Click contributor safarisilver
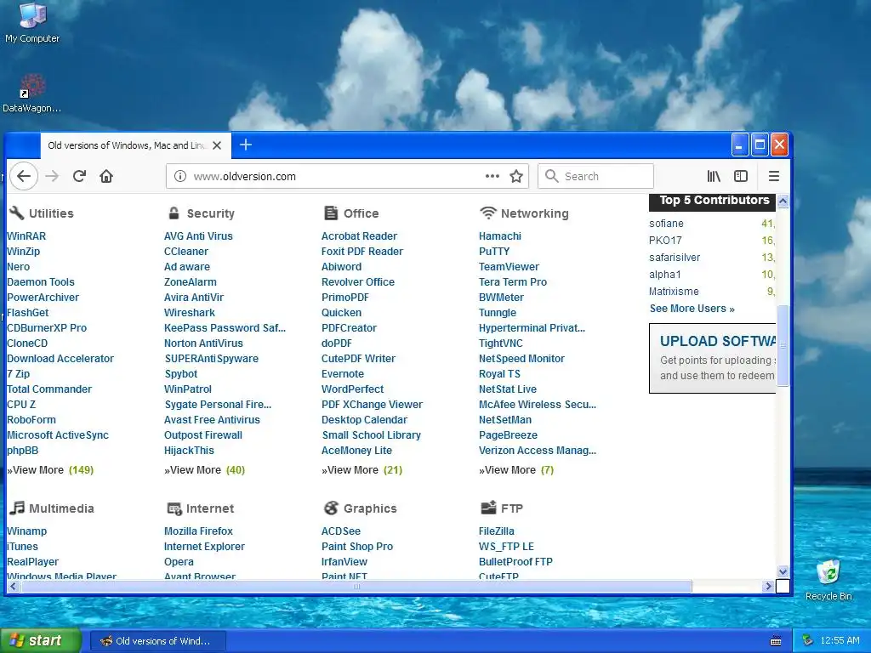The height and width of the screenshot is (653, 871). pyautogui.click(x=675, y=257)
